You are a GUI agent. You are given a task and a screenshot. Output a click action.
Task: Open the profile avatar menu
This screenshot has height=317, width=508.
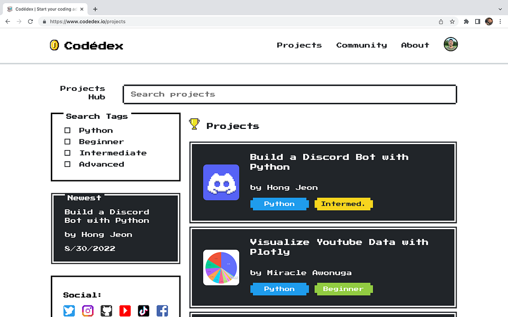[450, 44]
